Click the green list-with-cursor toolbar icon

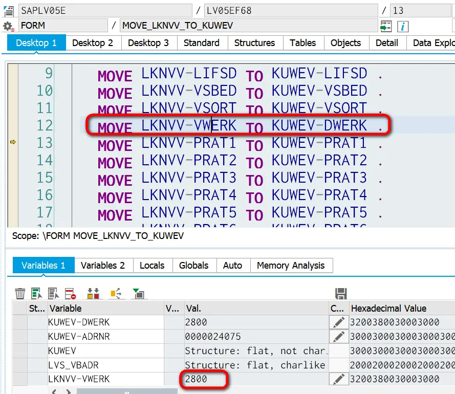click(x=37, y=293)
